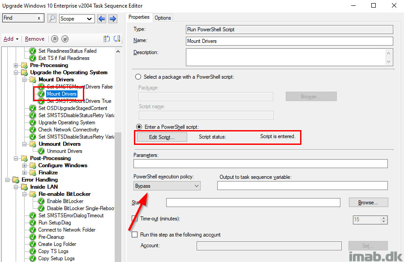Open the Scope dropdown

77,19
